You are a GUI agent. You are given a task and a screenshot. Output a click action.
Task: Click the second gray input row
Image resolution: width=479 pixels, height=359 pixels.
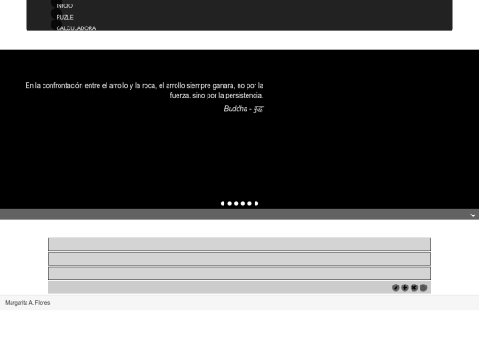click(239, 259)
